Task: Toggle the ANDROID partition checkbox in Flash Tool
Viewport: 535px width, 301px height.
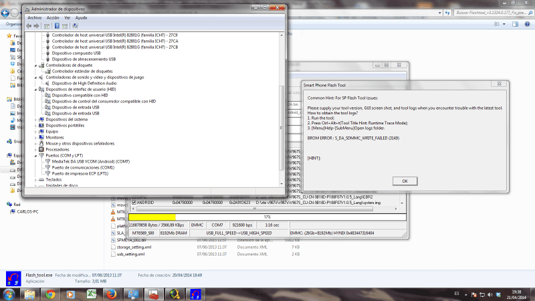Action: (x=134, y=203)
